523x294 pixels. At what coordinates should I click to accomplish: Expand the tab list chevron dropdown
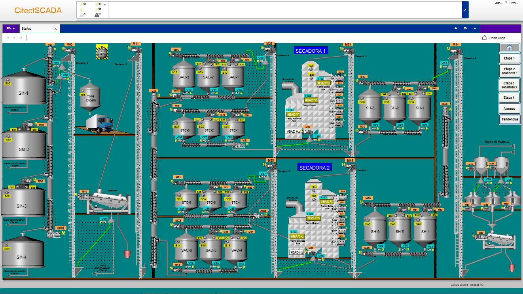tap(475, 29)
